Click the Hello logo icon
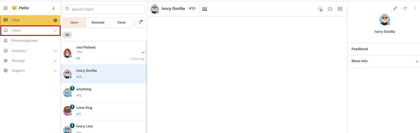The image size is (420, 133). pos(14,8)
